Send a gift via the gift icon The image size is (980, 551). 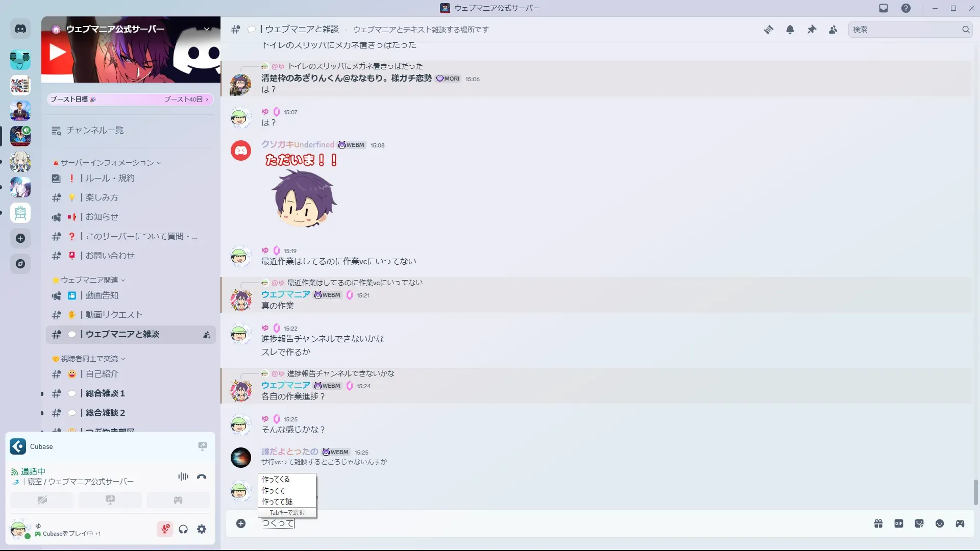(878, 523)
